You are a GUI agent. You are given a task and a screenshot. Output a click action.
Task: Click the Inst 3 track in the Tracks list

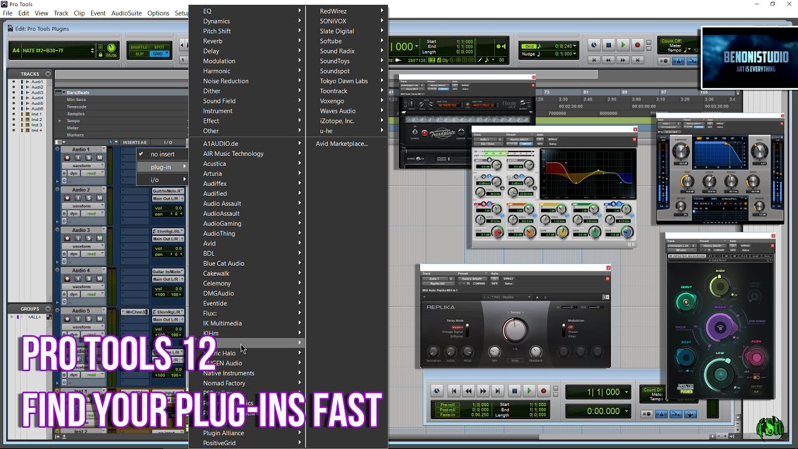pos(37,125)
